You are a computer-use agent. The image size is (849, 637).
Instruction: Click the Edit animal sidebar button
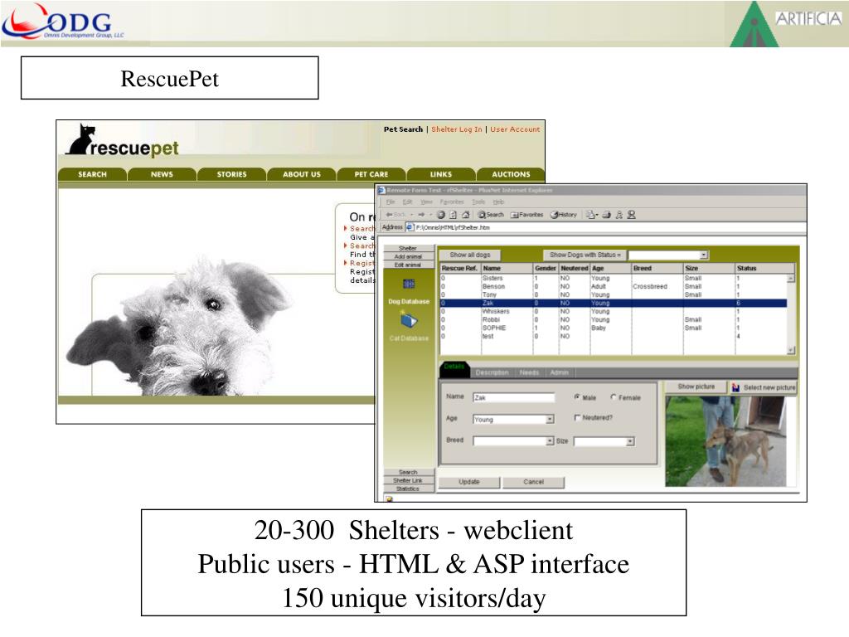pyautogui.click(x=408, y=265)
